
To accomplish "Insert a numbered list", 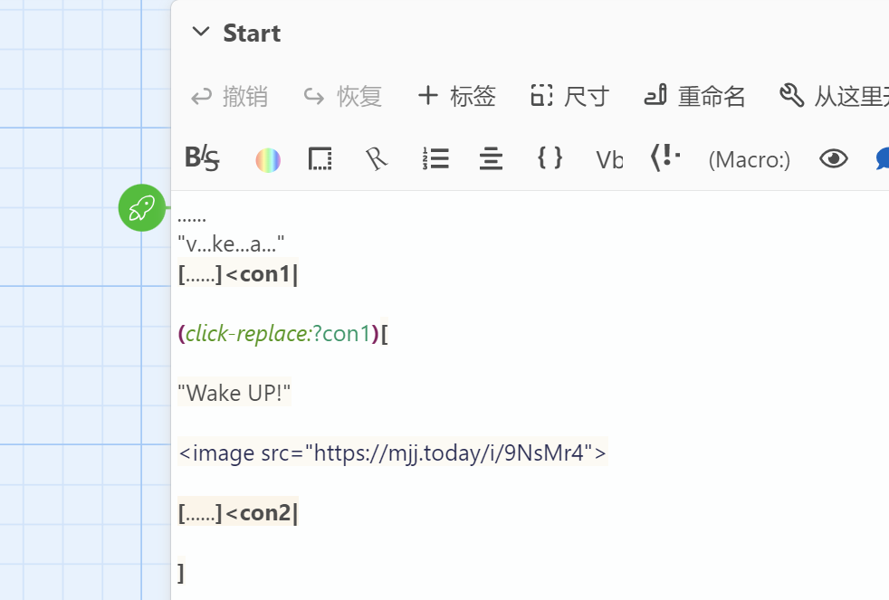I will 435,159.
